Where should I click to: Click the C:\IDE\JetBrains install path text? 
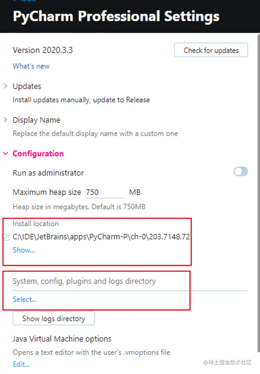(x=101, y=237)
